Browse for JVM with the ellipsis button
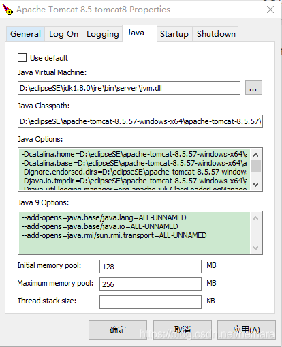The image size is (282, 347). click(253, 88)
